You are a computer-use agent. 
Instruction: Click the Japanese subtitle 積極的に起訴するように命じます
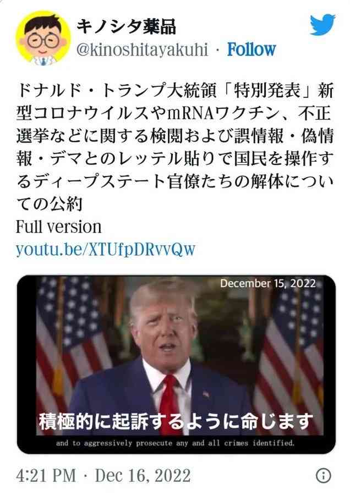coord(176,421)
